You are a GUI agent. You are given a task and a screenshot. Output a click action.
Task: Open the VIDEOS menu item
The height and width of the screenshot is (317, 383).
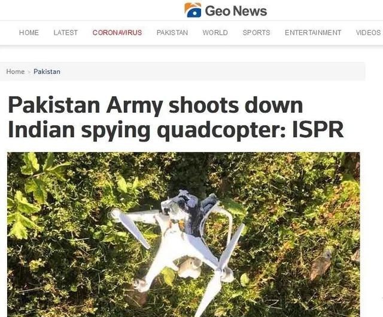click(x=368, y=33)
